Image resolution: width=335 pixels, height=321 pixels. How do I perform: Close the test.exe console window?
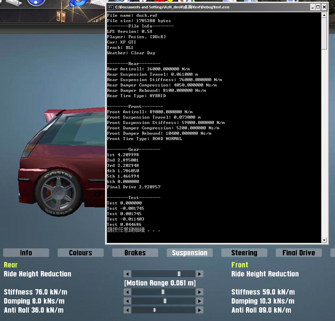coord(324,7)
